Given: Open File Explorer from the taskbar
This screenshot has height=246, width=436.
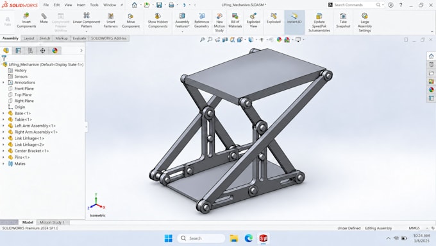Looking at the screenshot, I should (x=234, y=238).
